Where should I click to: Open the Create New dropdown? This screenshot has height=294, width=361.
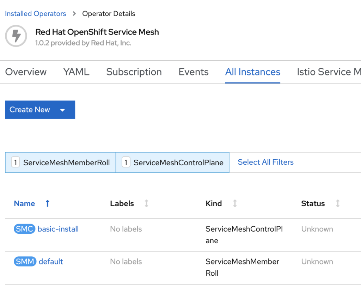point(30,110)
